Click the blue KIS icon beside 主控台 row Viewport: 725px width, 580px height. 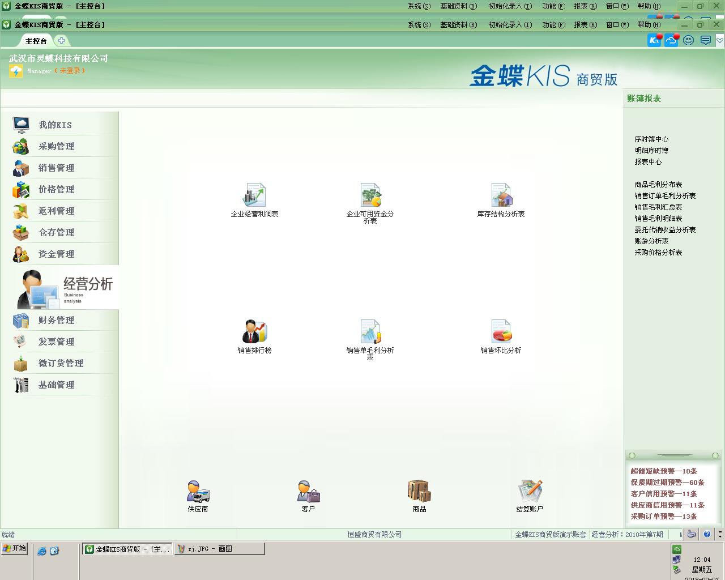(654, 40)
